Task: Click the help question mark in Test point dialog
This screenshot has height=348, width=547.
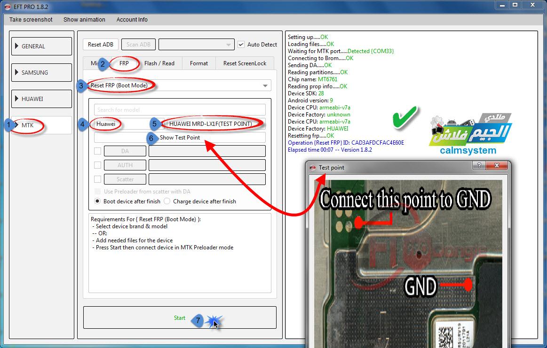Action: coord(479,165)
